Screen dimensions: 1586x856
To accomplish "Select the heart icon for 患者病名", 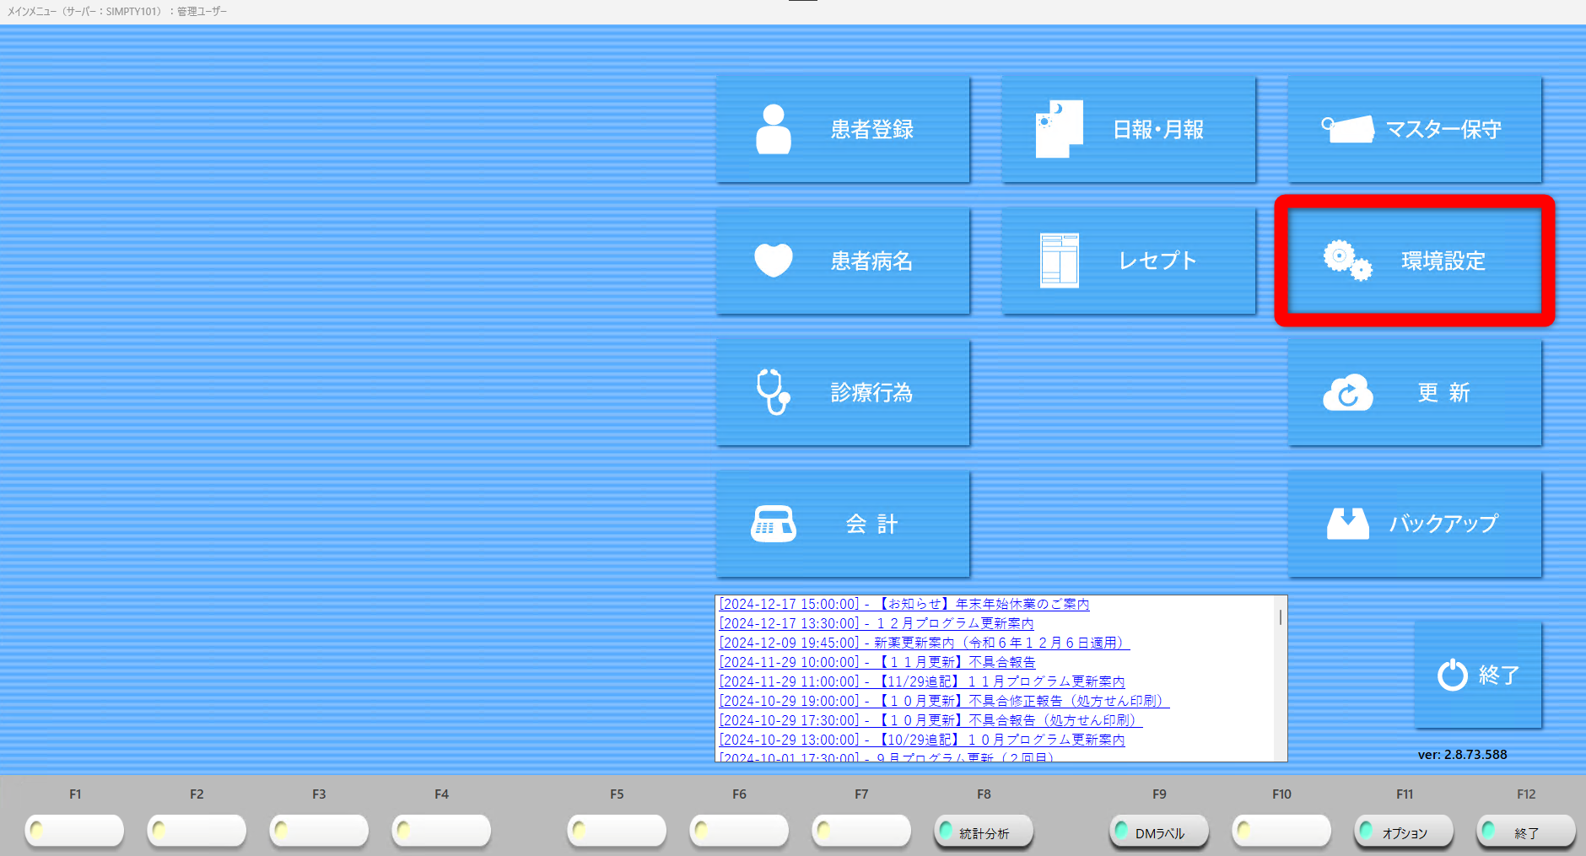I will click(773, 261).
